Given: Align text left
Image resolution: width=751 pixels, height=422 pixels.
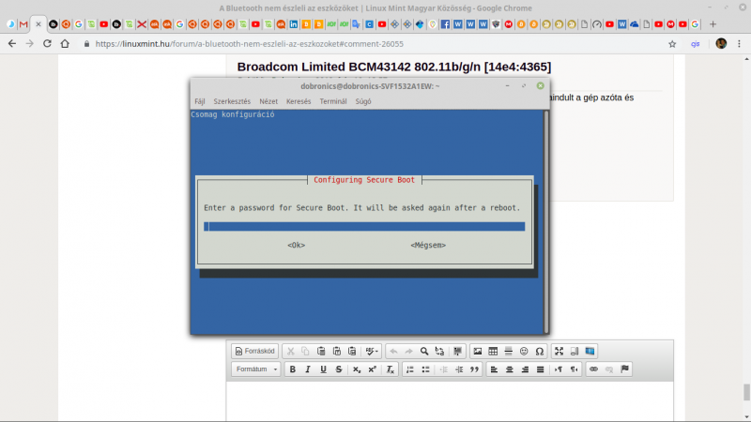Looking at the screenshot, I should coord(494,369).
